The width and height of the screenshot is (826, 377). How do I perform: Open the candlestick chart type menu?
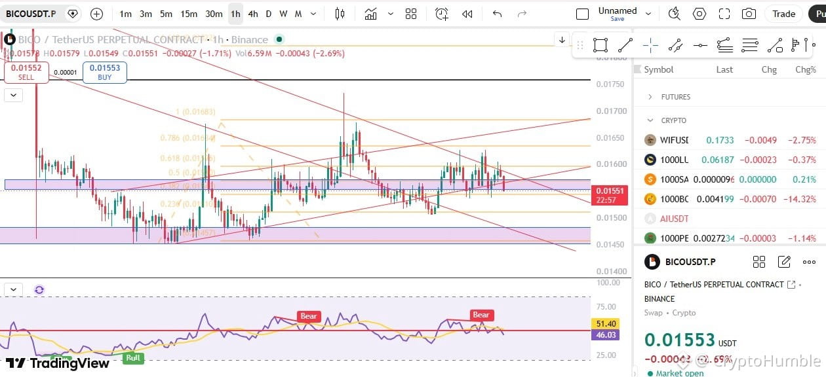click(340, 14)
